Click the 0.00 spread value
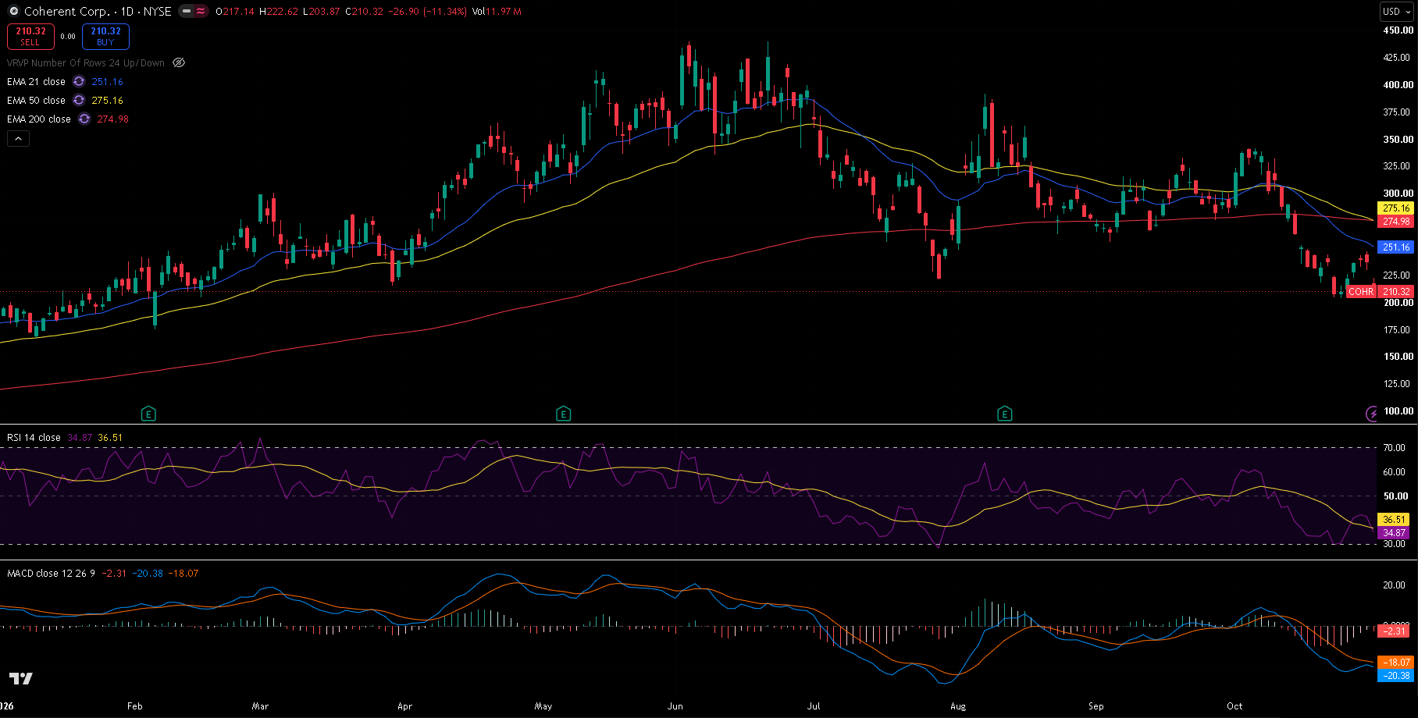The height and width of the screenshot is (718, 1418). (x=68, y=37)
